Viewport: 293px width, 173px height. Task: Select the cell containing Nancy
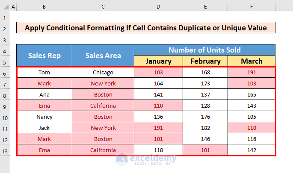[44, 117]
